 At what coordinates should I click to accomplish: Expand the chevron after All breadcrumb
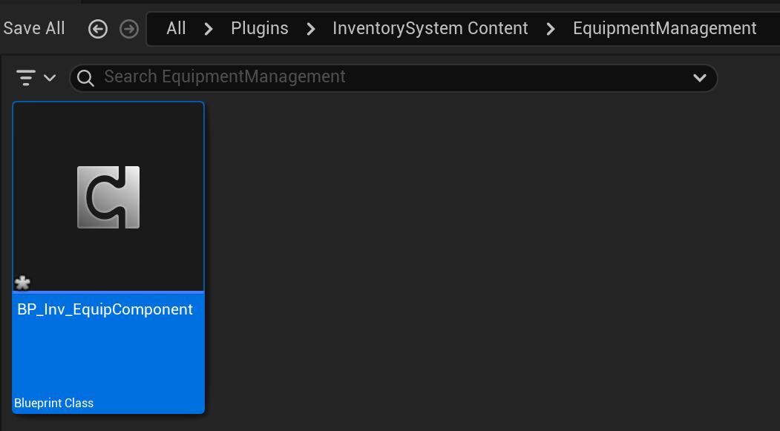pyautogui.click(x=209, y=29)
